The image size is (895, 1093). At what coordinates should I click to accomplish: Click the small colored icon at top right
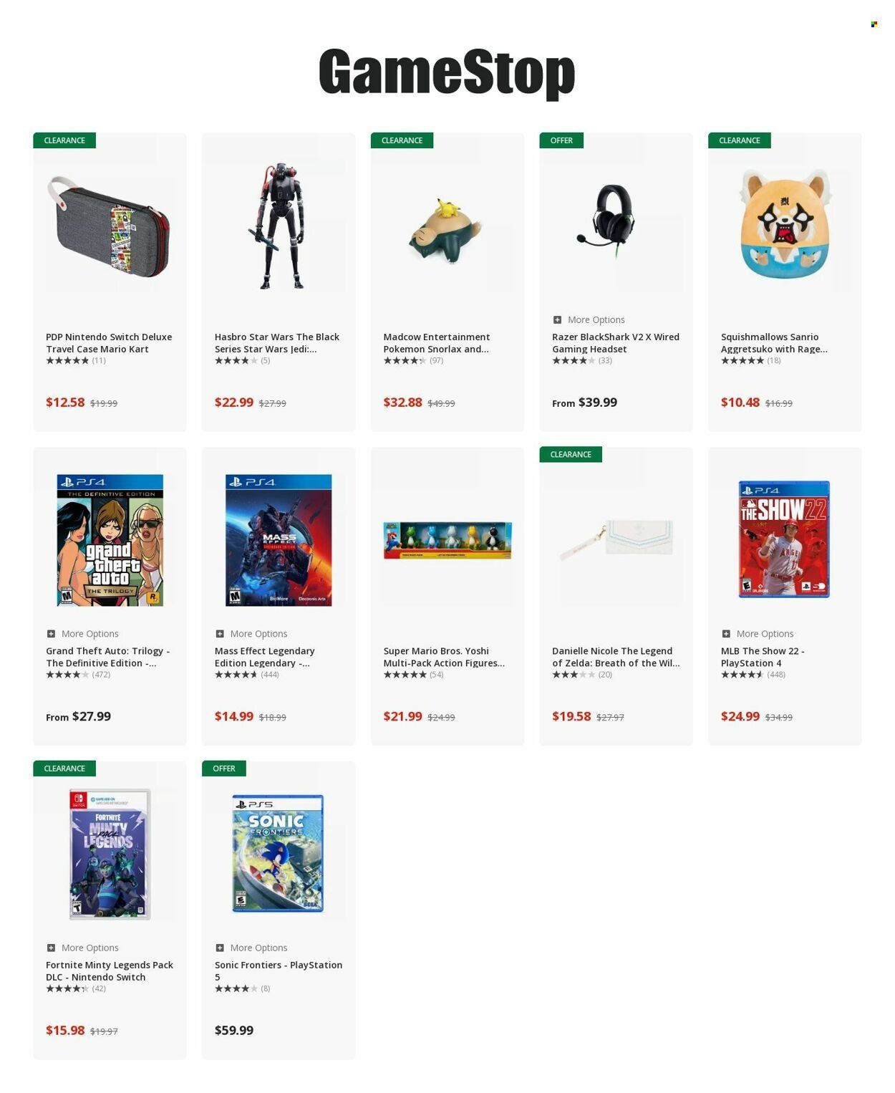point(874,24)
